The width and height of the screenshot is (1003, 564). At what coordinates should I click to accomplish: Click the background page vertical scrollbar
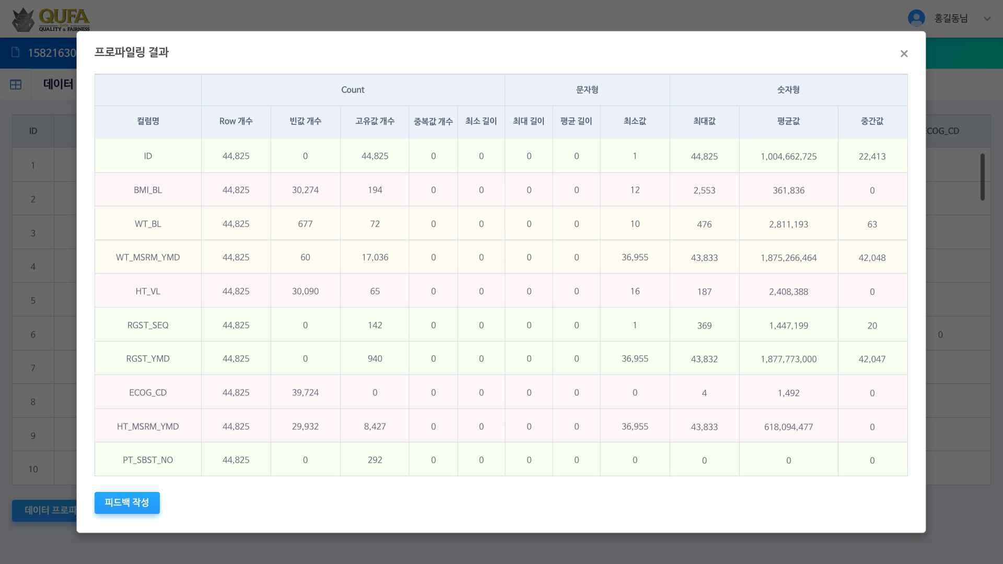pos(982,177)
